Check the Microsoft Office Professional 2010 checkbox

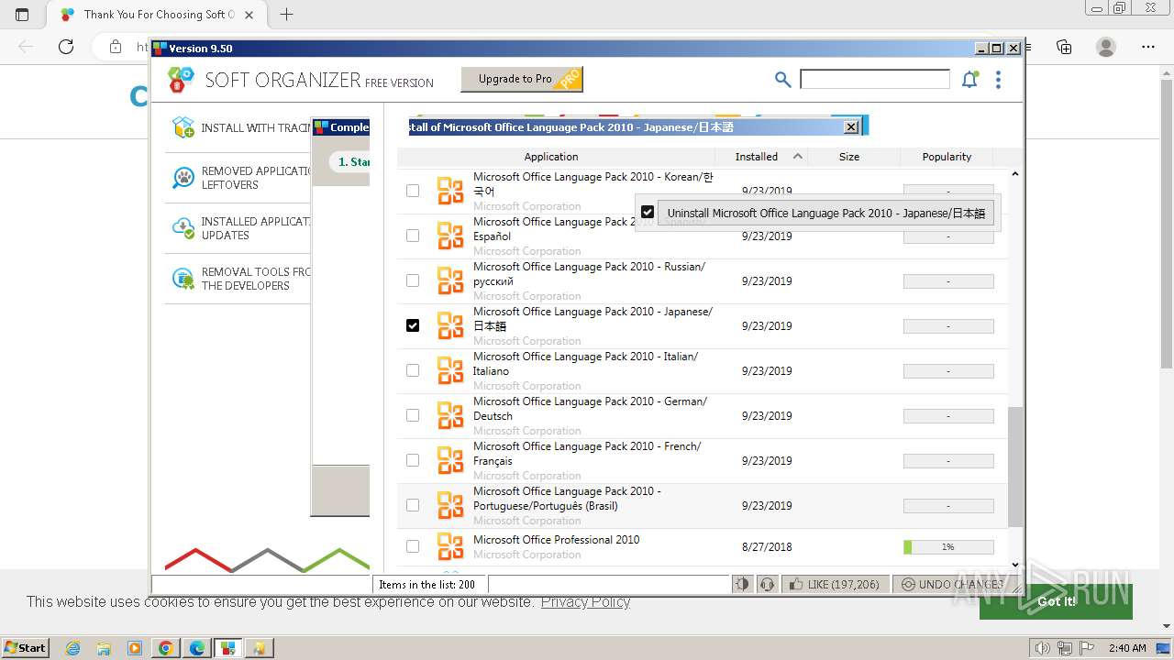pyautogui.click(x=413, y=546)
